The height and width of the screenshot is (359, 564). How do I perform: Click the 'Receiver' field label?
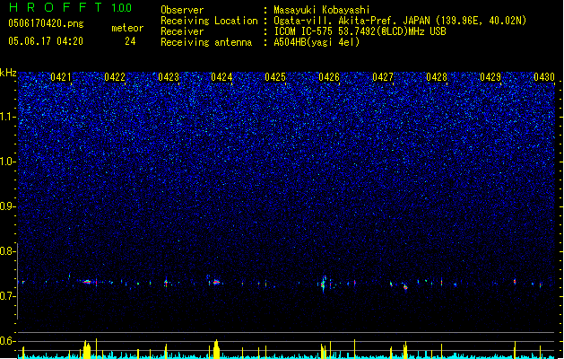182,31
